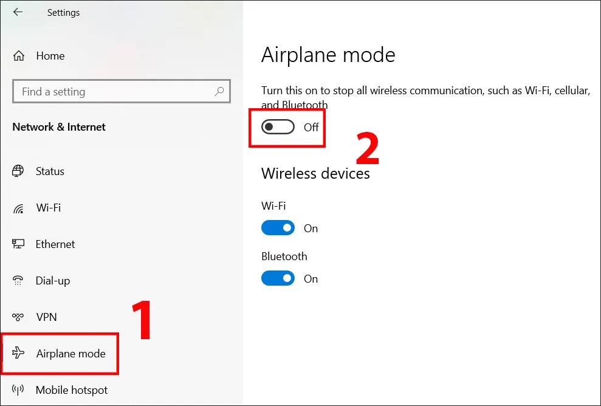Click the Airplane mode plane icon
This screenshot has height=406, width=601.
point(19,353)
